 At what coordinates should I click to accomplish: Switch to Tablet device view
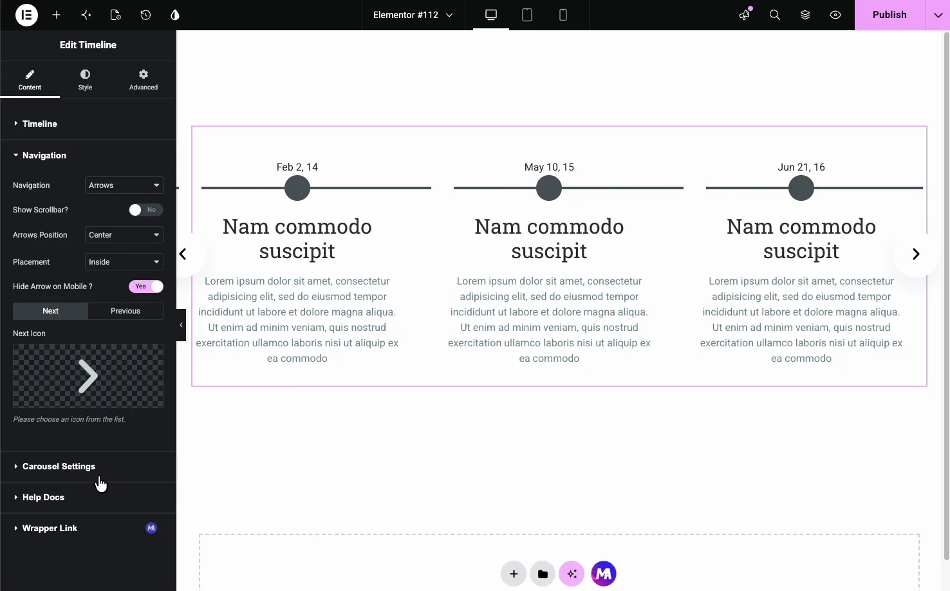[527, 15]
